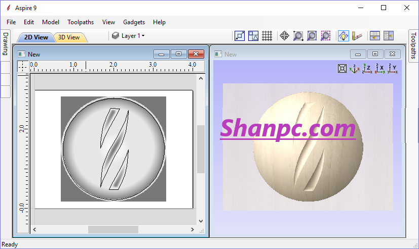The height and width of the screenshot is (249, 419).
Task: Select the pan view tool
Action: pos(284,36)
